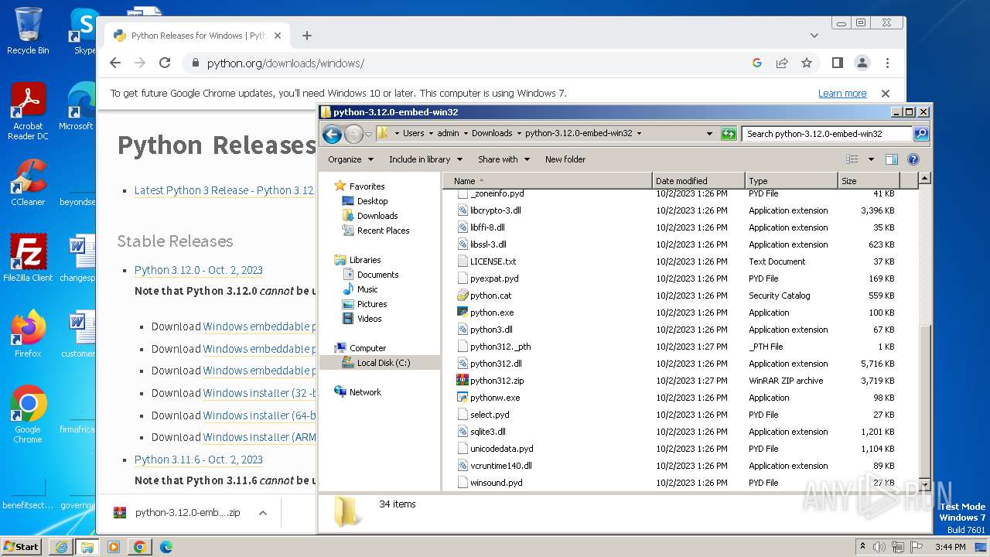Click the Explorer search magnifier button
Viewport: 990px width, 557px height.
(x=920, y=134)
